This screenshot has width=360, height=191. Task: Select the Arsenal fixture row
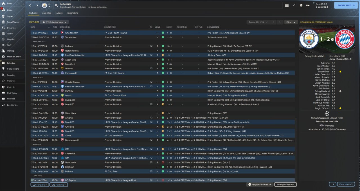163,118
